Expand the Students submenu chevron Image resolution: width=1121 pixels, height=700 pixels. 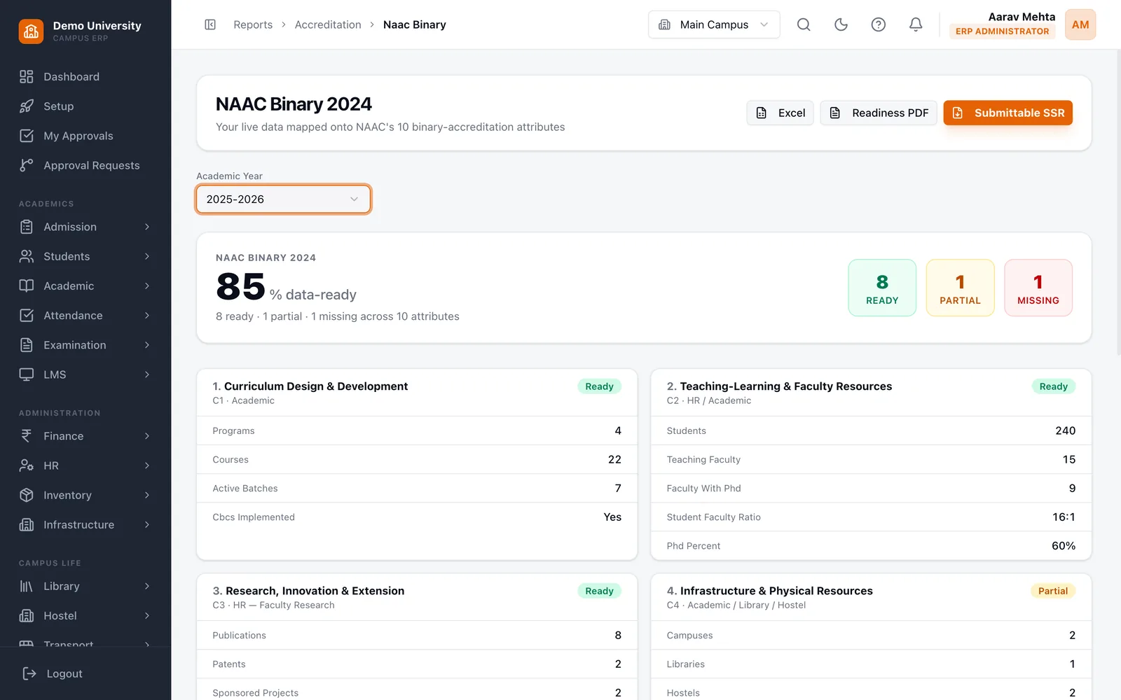pos(147,256)
